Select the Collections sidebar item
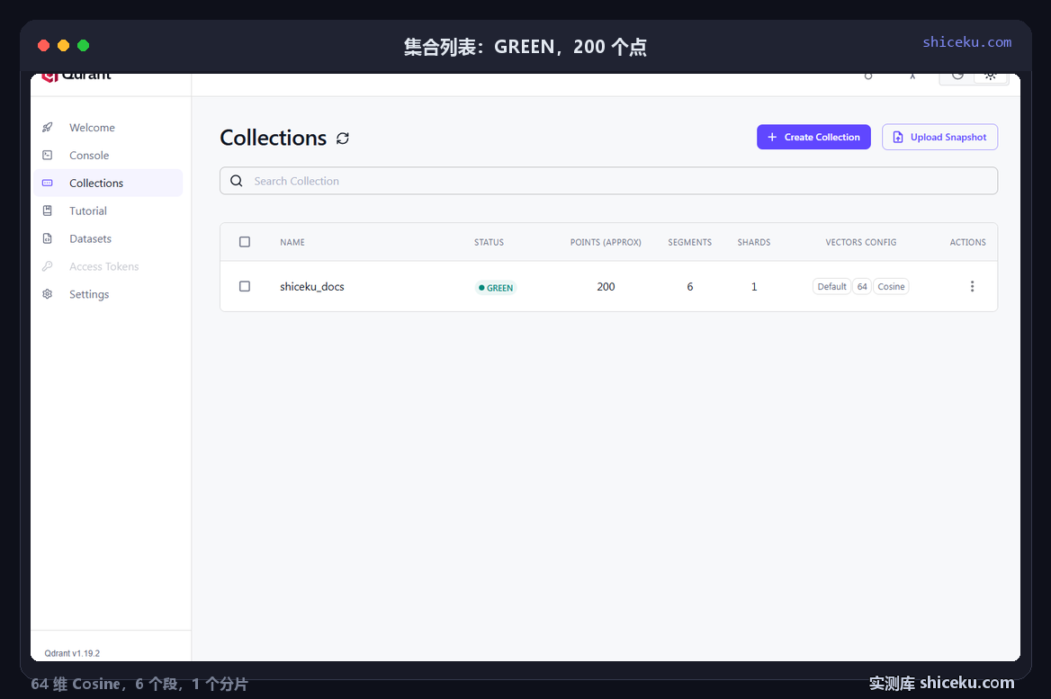The height and width of the screenshot is (699, 1051). (109, 183)
